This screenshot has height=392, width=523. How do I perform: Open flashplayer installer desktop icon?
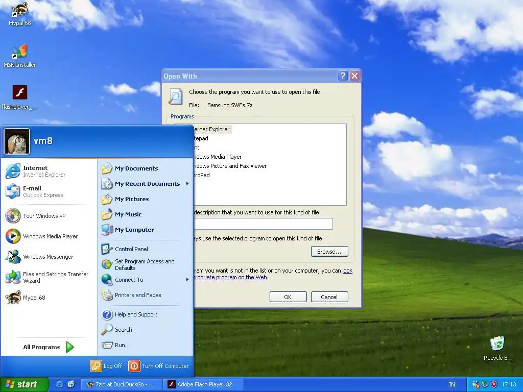coord(19,97)
